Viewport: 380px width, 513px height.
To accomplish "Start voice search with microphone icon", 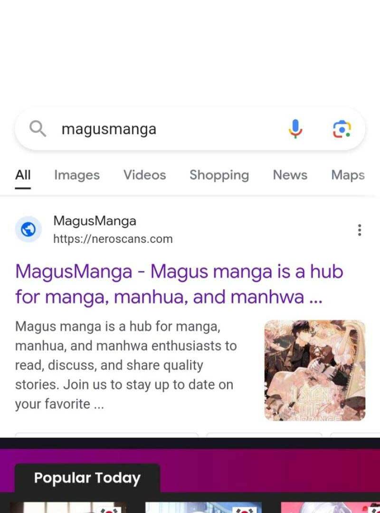I will 295,129.
